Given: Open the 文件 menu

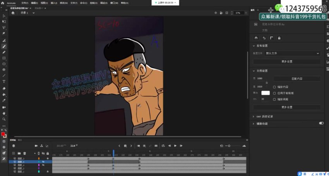Looking at the screenshot, I should (25, 3).
